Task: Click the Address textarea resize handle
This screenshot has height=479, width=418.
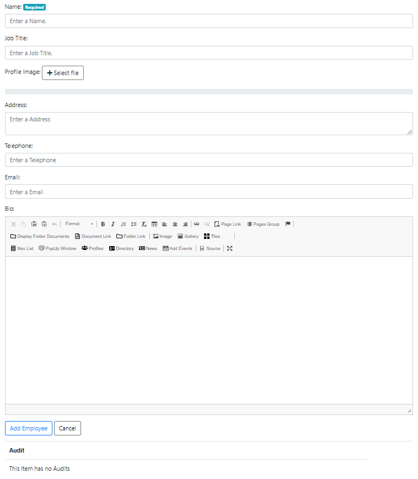Action: point(410,132)
